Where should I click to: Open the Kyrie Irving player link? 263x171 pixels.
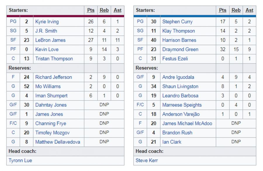[47, 22]
